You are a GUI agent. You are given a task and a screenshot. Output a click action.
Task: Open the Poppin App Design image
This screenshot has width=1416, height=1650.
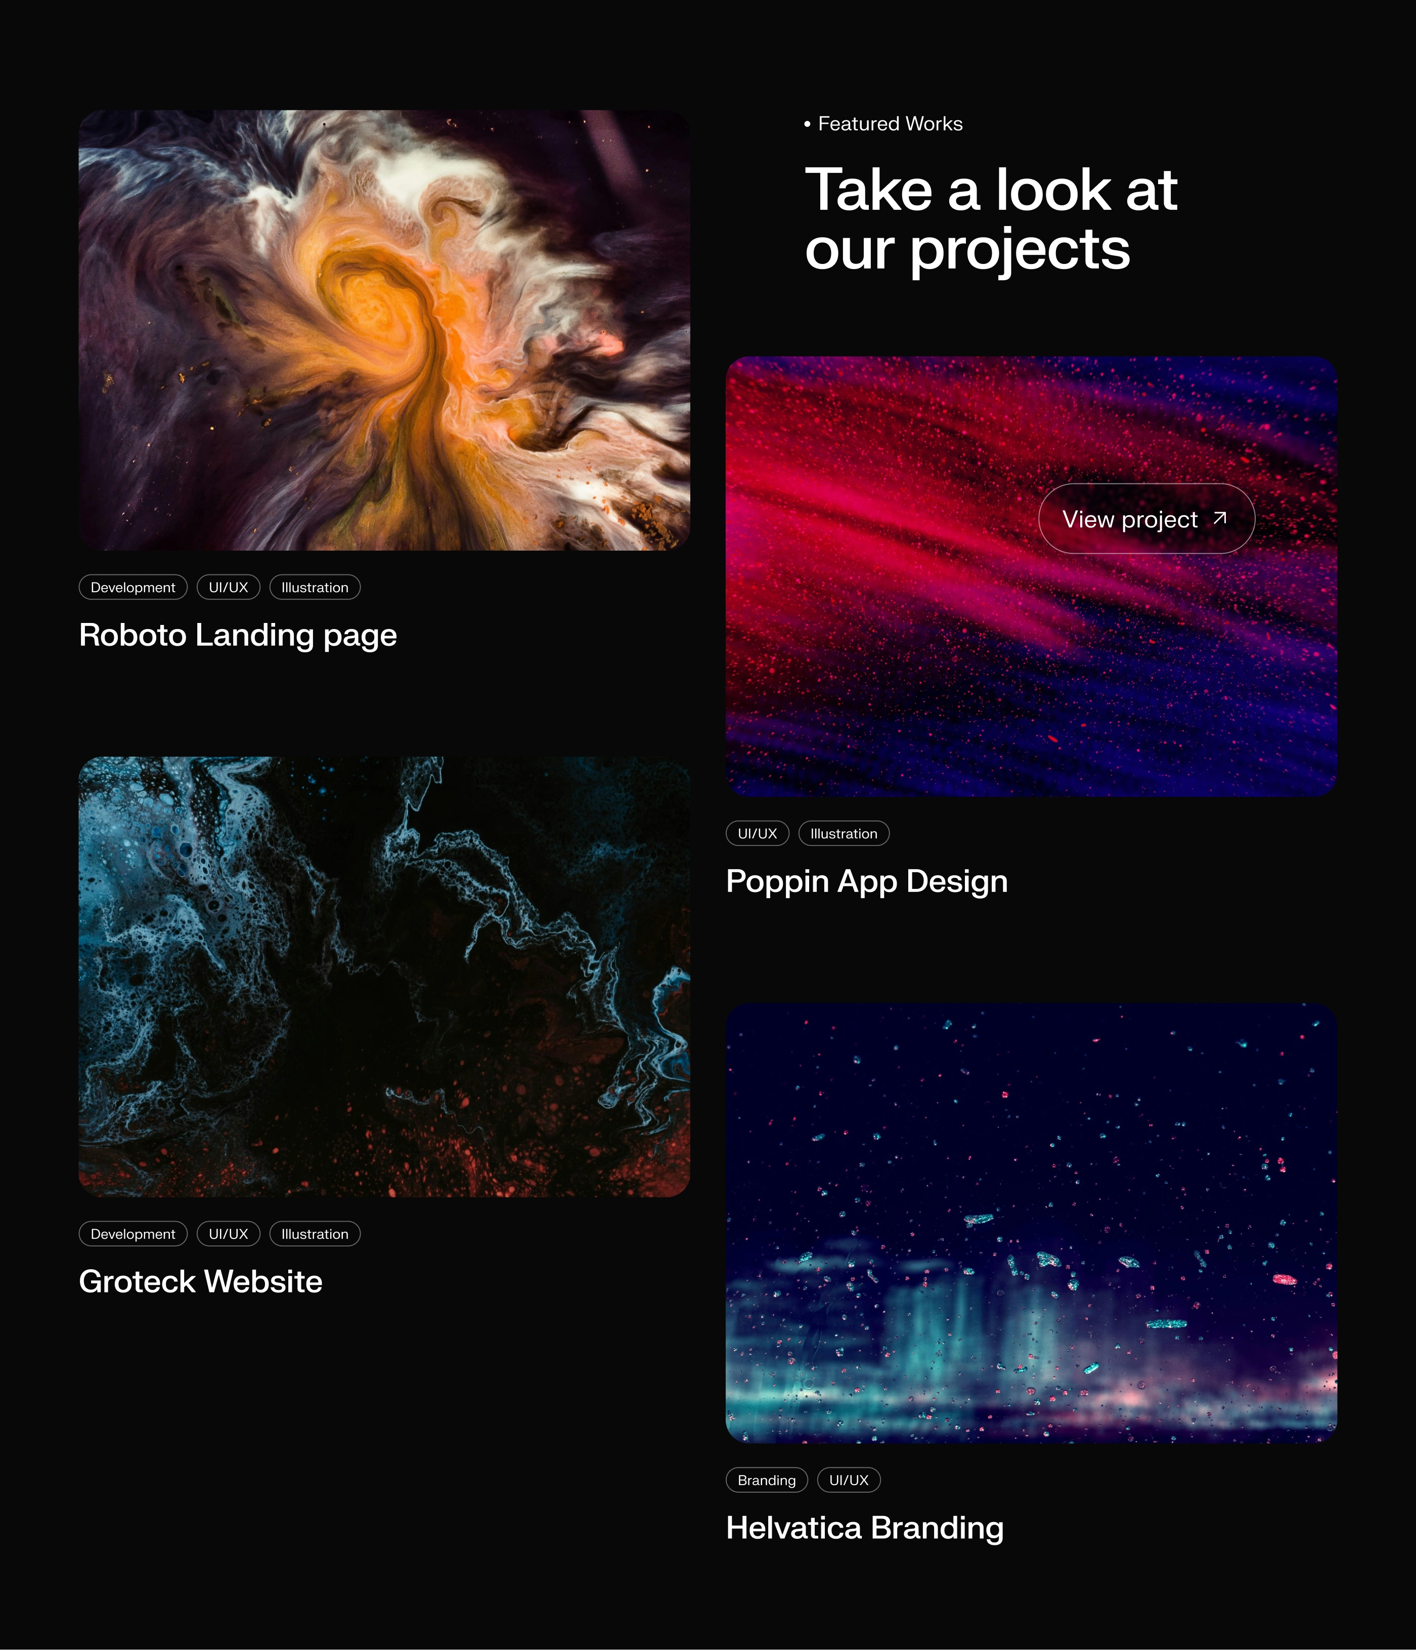point(1031,576)
